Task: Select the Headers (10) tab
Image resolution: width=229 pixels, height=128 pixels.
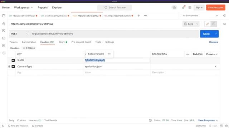Action: pyautogui.click(x=47, y=42)
